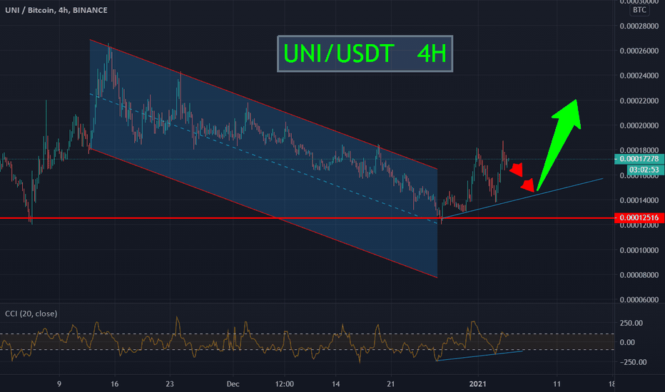Click the Dec label on time axis

point(233,384)
